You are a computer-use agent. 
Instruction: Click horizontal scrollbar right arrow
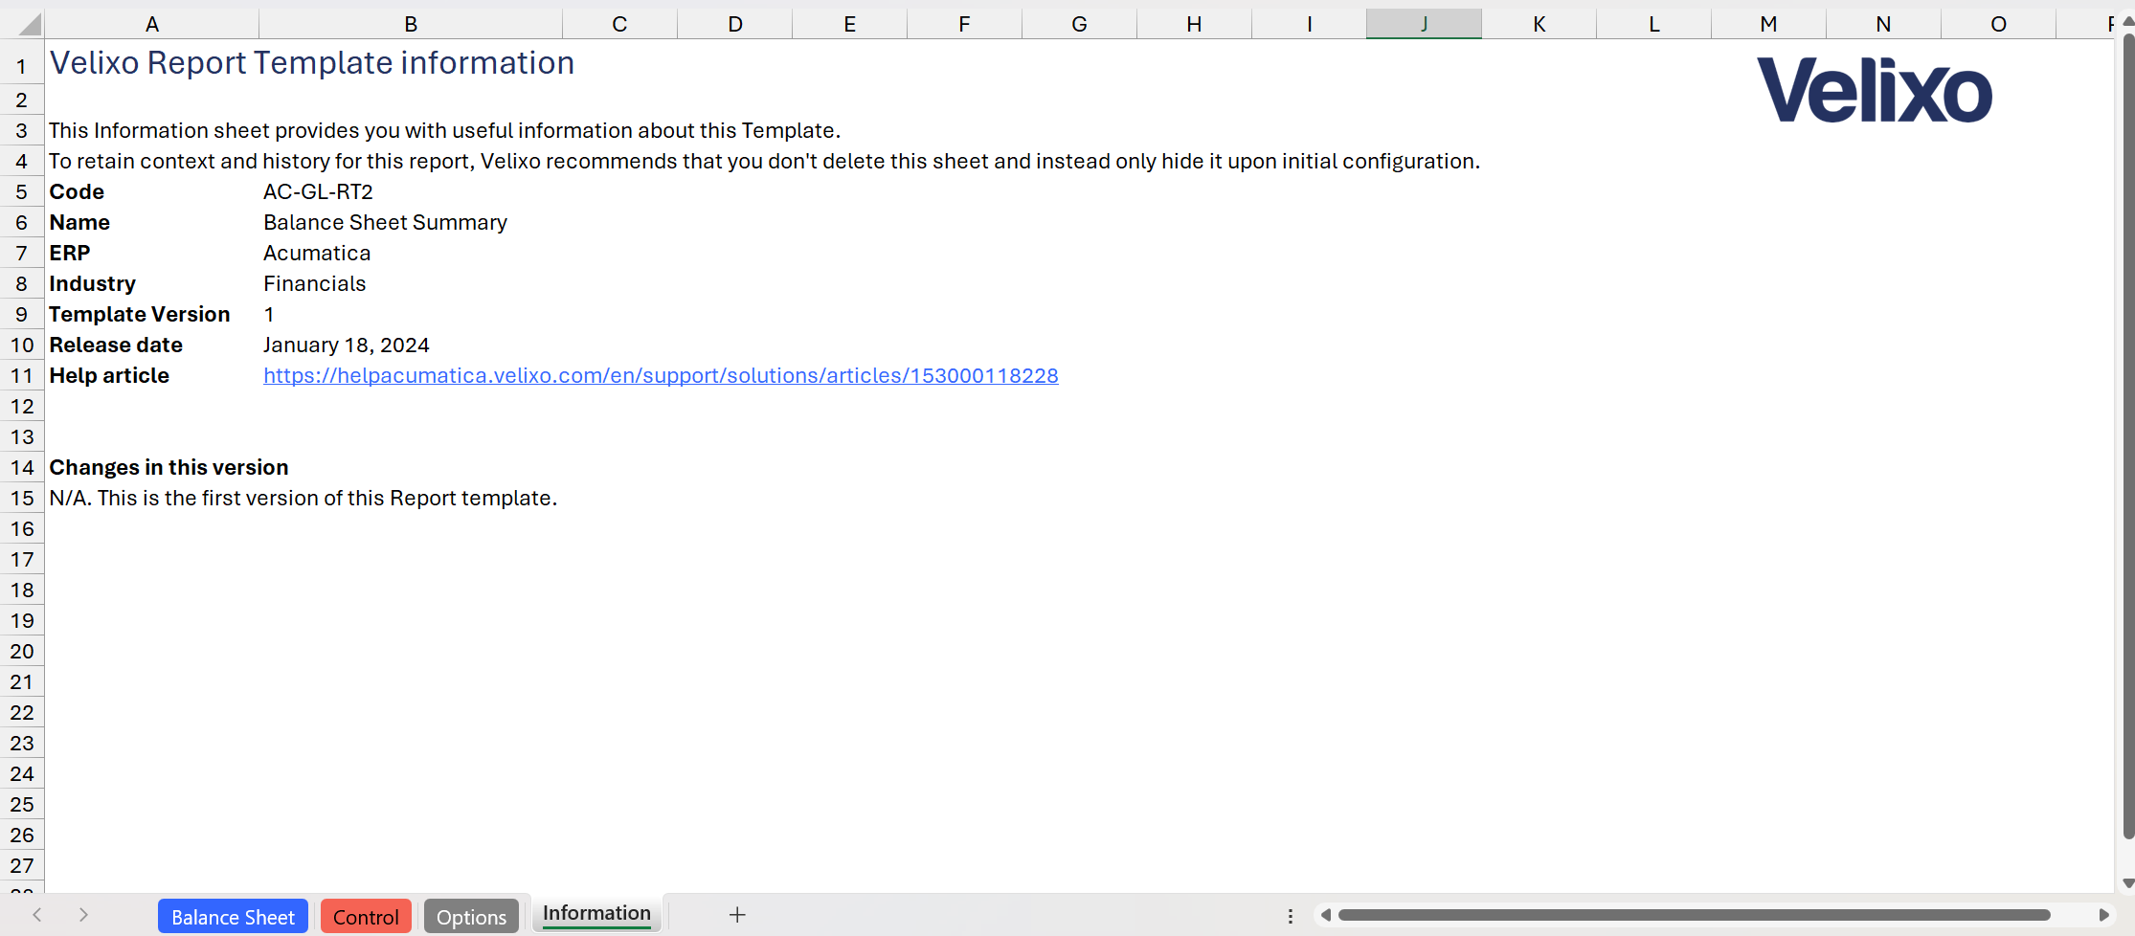tap(2103, 915)
